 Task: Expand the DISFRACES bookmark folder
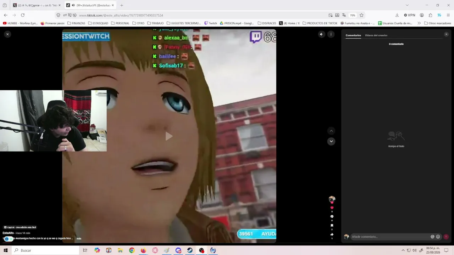(267, 23)
